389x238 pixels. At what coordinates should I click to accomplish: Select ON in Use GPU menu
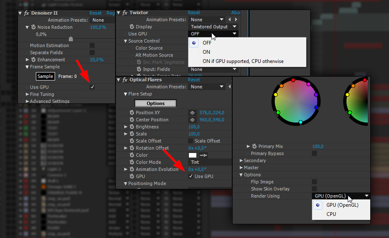tap(247, 52)
